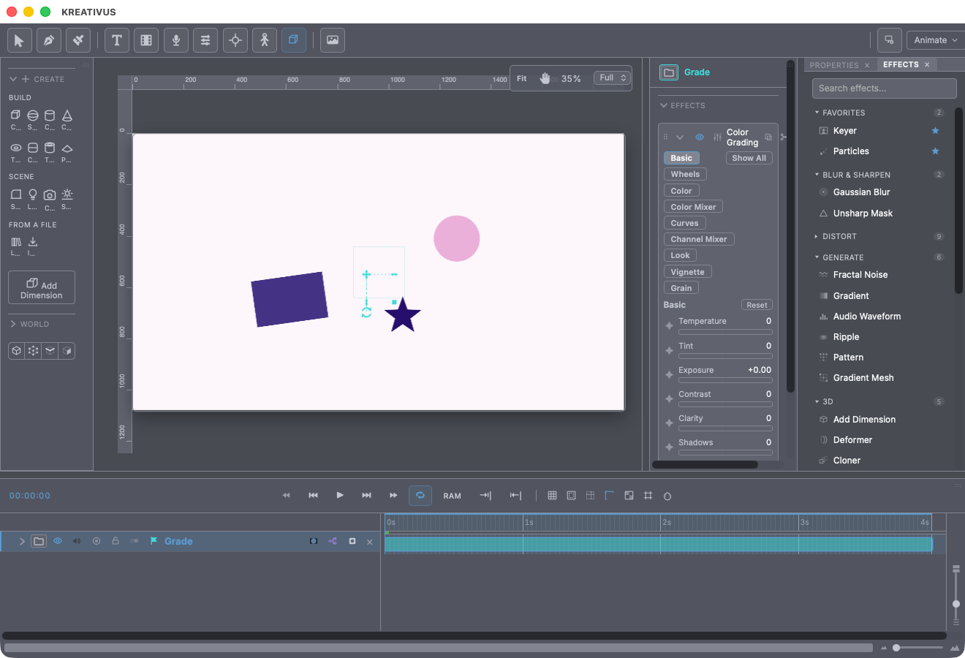Viewport: 965px width, 658px height.
Task: Expand the Distort effects category
Action: pyautogui.click(x=817, y=236)
